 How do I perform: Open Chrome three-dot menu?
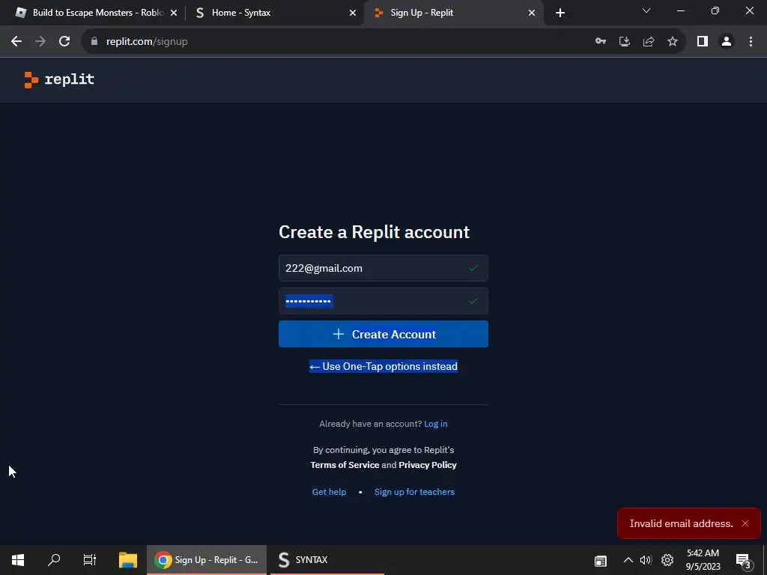pos(751,42)
